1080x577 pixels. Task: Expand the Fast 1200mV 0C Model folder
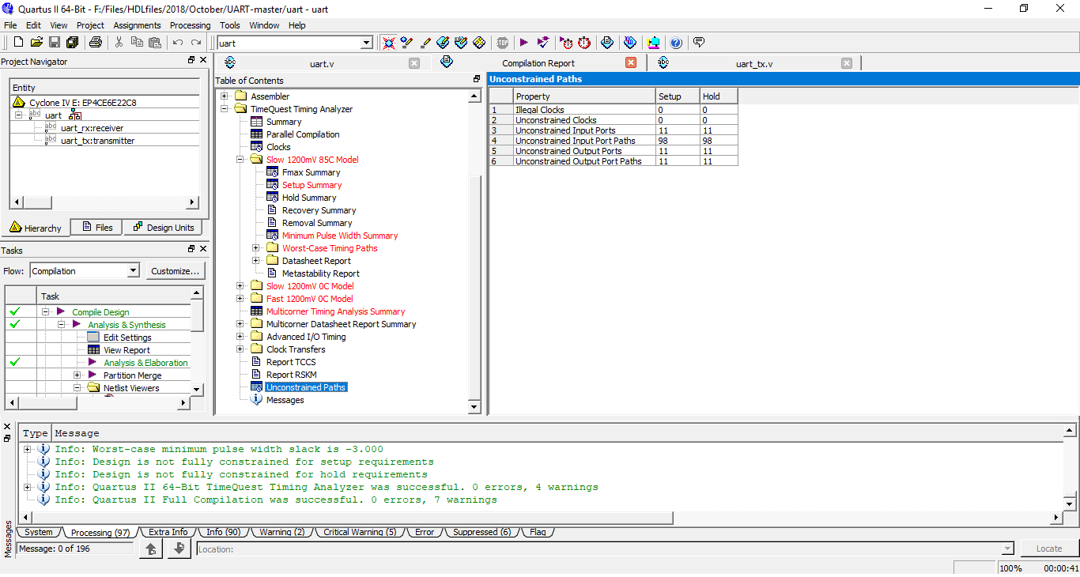click(240, 299)
